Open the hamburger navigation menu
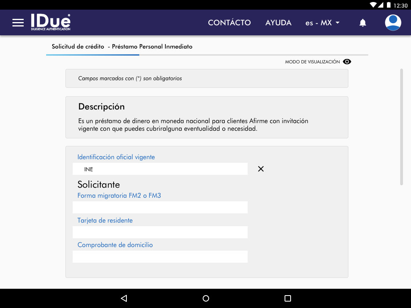This screenshot has width=411, height=308. pos(18,23)
